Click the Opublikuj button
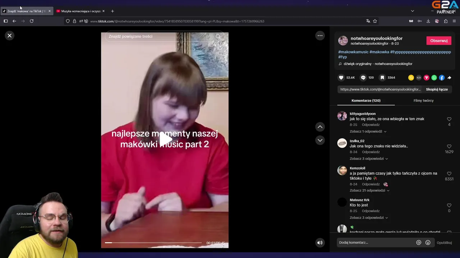Screen dimensions: 460x258 (x=444, y=243)
